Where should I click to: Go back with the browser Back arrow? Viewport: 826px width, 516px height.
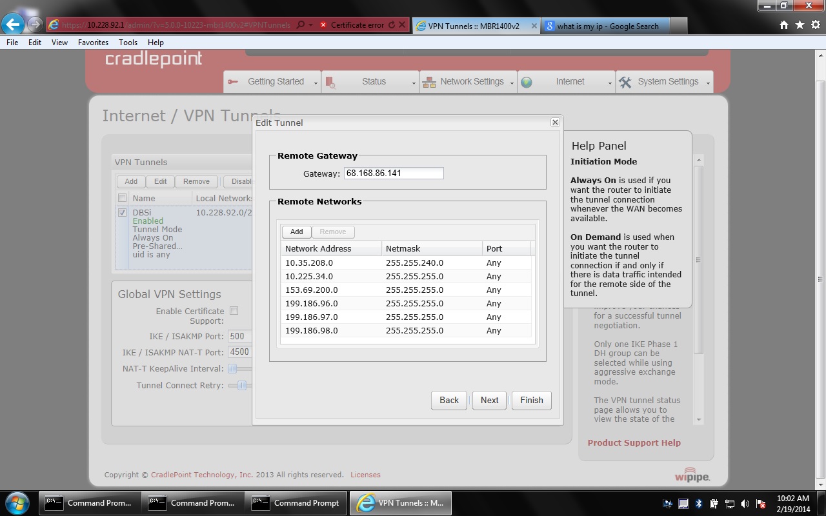(13, 25)
